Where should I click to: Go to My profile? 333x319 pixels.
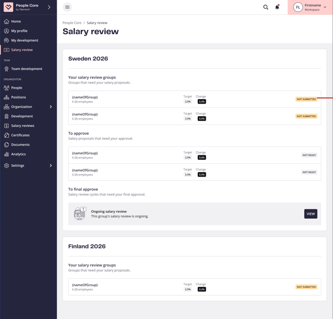[19, 31]
